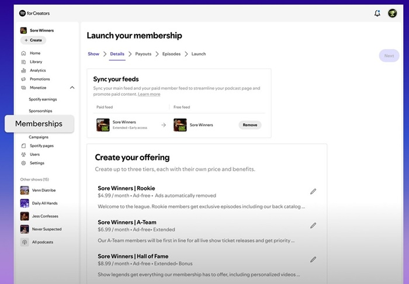Edit the Sore Winners A-Team tier
This screenshot has height=284, width=409.
click(x=313, y=226)
